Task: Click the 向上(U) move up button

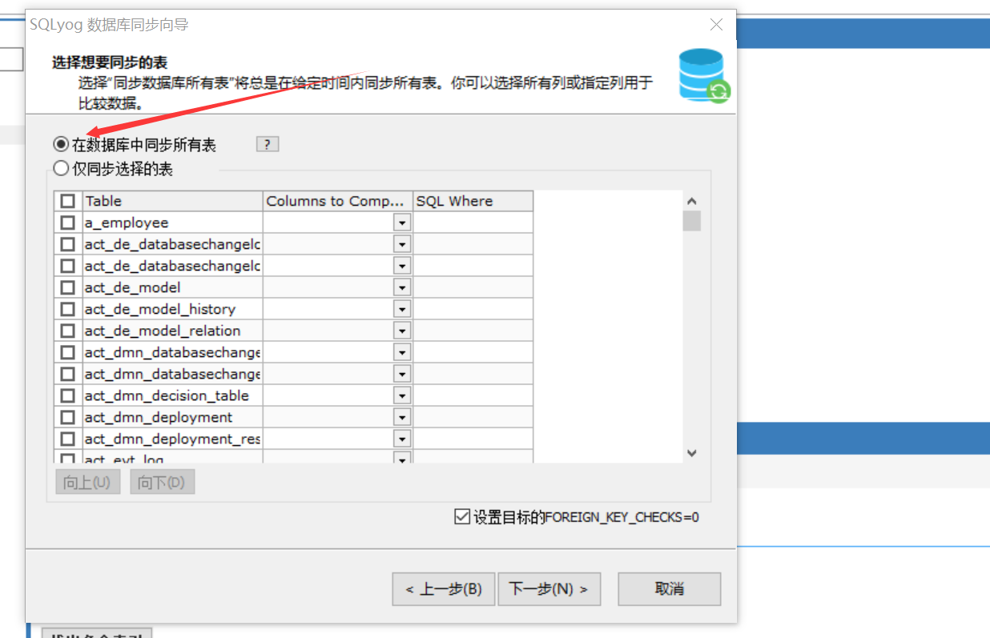Action: pyautogui.click(x=87, y=483)
